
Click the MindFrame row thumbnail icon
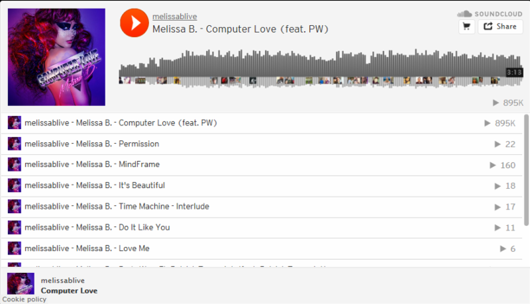pyautogui.click(x=15, y=164)
